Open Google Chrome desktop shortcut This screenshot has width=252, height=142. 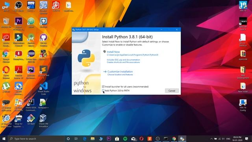[x=6, y=56]
